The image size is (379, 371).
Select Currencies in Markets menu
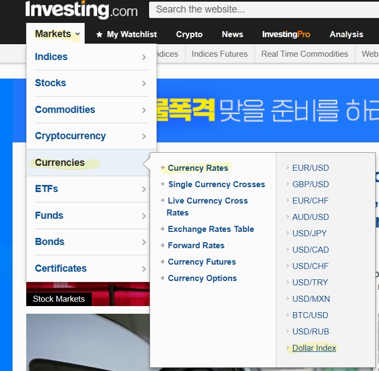[x=60, y=163]
